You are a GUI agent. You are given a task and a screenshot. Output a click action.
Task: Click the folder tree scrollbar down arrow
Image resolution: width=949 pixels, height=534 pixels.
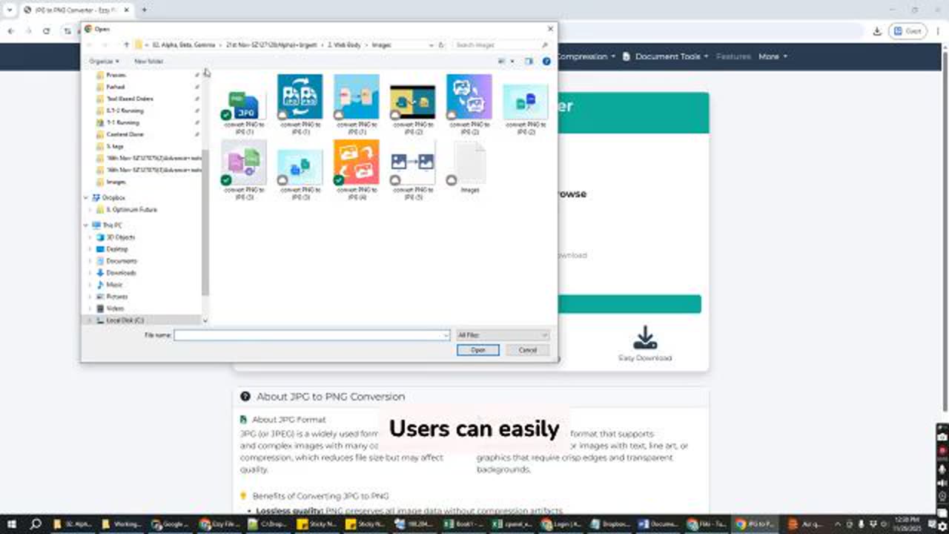205,320
